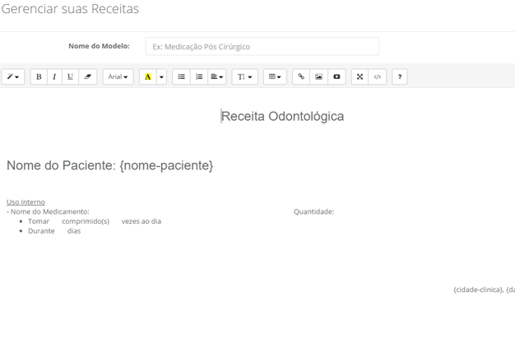
Task: Toggle underline formatting
Action: coord(70,76)
